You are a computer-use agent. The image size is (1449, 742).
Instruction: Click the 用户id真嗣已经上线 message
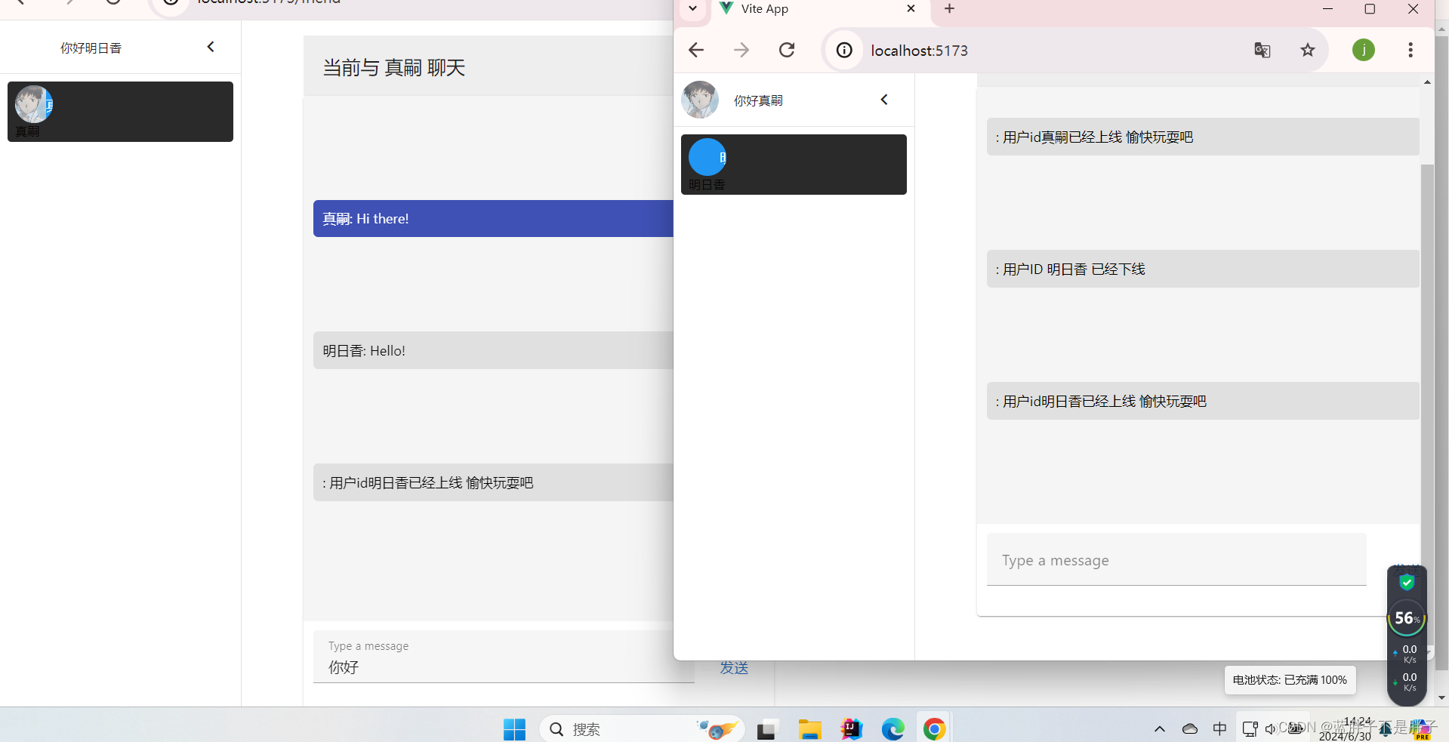1203,137
